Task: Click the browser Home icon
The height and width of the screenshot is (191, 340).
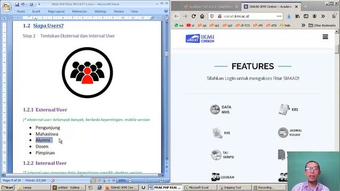Action: click(202, 16)
